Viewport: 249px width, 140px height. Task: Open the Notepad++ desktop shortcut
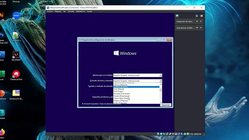coord(16,37)
